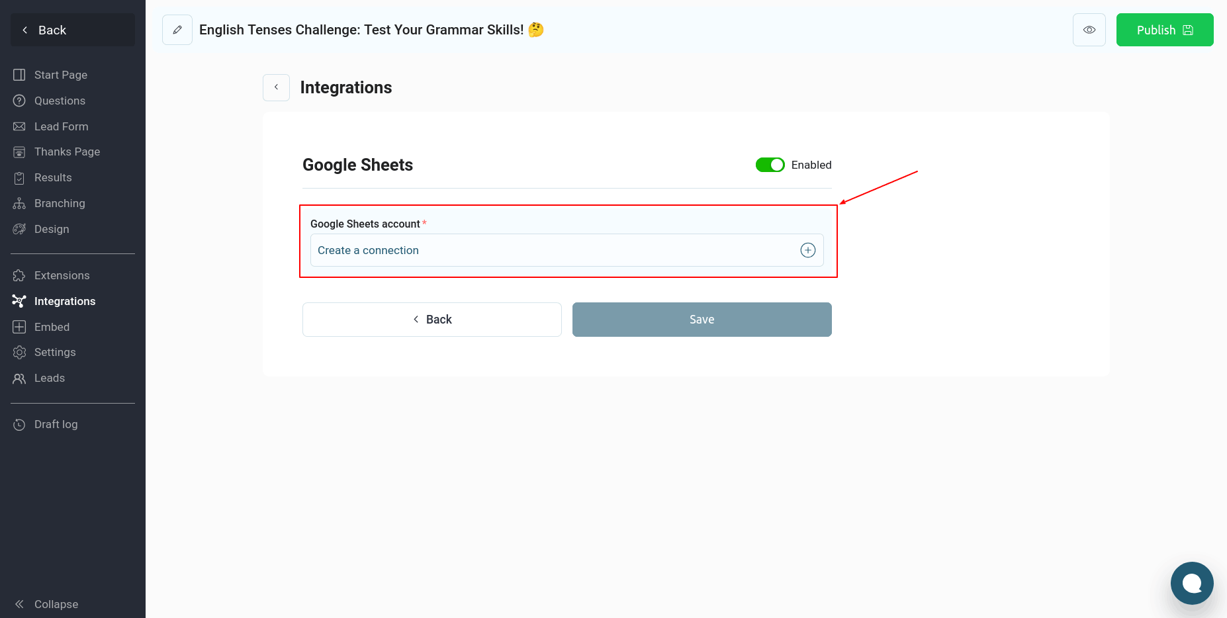Disable the Google Sheets integration toggle
Viewport: 1227px width, 618px height.
click(770, 165)
